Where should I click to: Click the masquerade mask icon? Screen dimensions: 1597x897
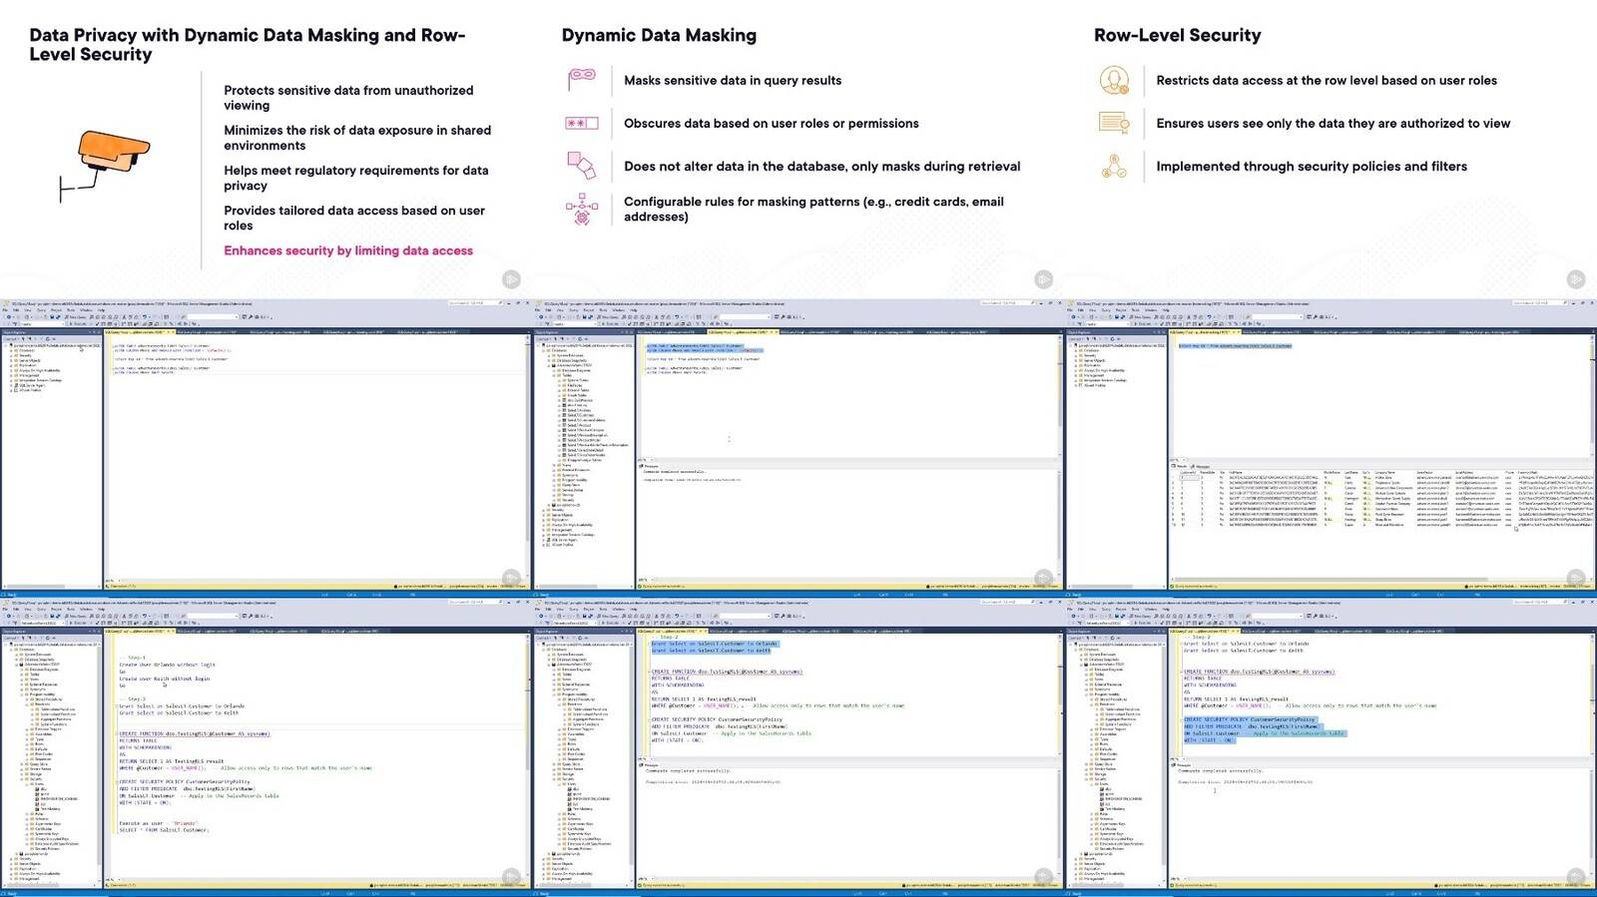pyautogui.click(x=582, y=79)
